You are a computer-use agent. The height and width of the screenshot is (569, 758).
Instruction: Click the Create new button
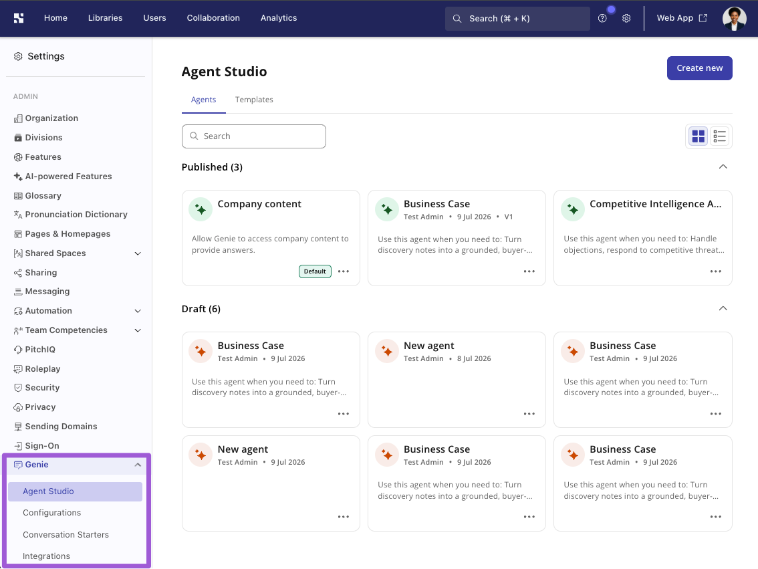pos(699,68)
